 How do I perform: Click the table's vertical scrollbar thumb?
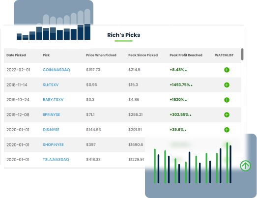[242, 54]
